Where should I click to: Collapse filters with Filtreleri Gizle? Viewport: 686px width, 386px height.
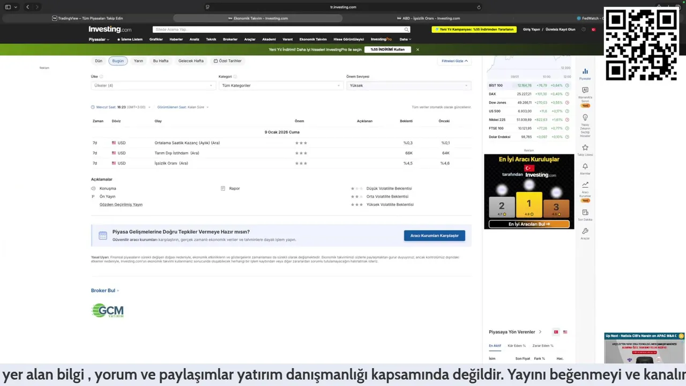pos(454,61)
